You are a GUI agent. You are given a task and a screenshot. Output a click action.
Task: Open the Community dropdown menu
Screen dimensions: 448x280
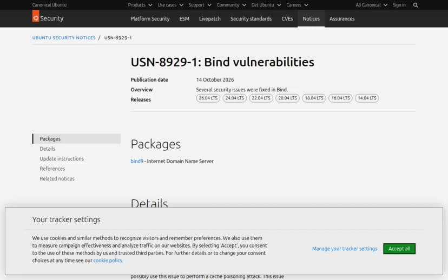coord(231,5)
